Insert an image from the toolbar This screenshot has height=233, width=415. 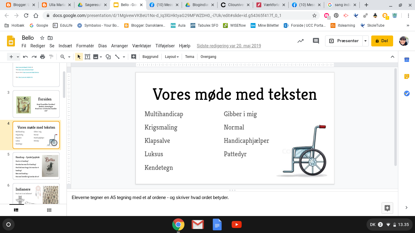(96, 57)
